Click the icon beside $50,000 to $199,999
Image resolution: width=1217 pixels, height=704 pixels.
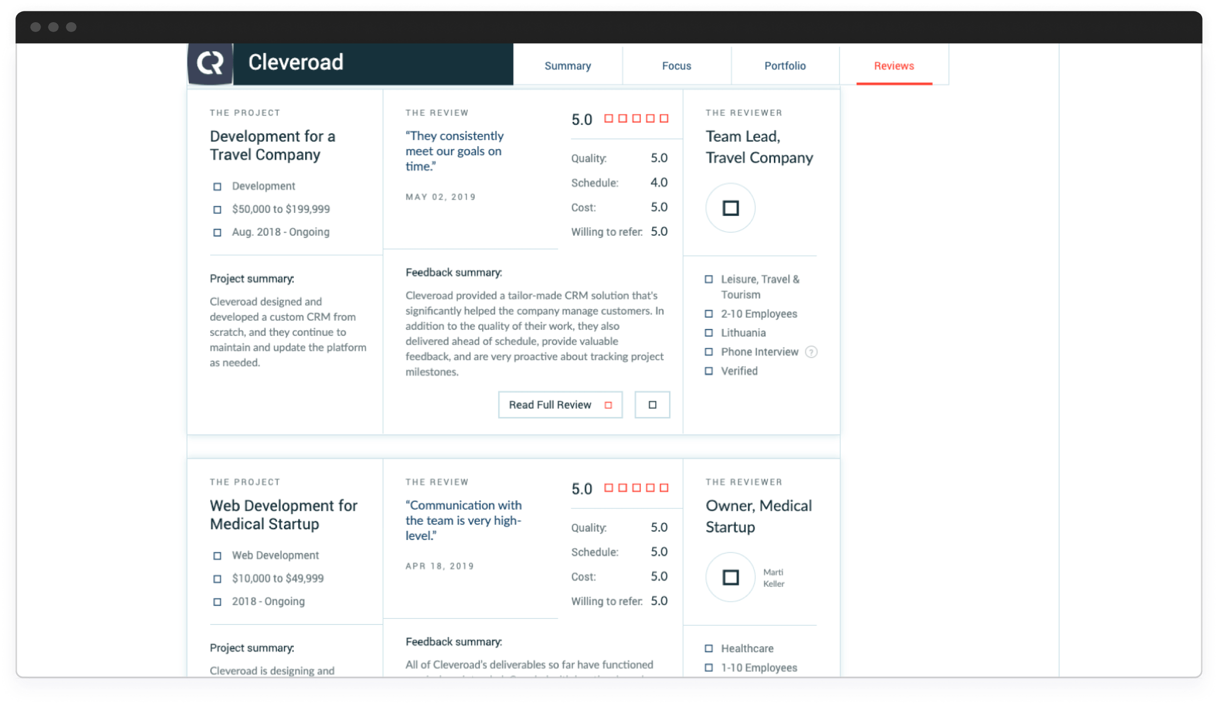click(x=217, y=209)
